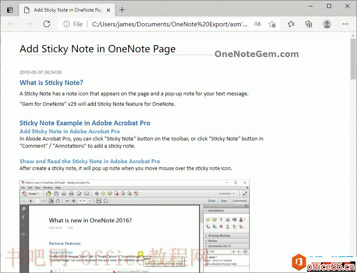Screen dimensions: 357x273
Task: Close the Add Sticky Note browser tab
Action: tap(109, 10)
